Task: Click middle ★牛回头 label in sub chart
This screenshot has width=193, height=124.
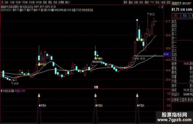Action: (99, 105)
